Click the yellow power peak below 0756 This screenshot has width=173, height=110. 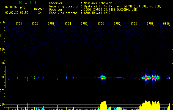(x=103, y=105)
